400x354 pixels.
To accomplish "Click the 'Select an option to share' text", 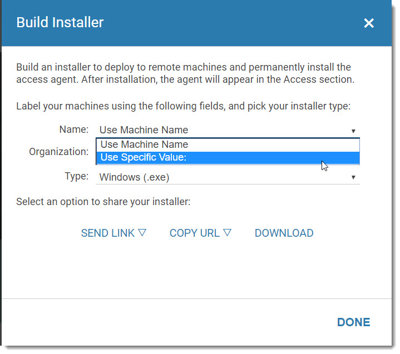I will 103,202.
